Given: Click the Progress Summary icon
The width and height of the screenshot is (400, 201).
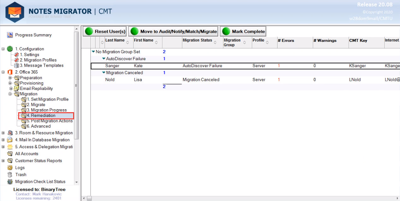Looking at the screenshot, I should 10,35.
